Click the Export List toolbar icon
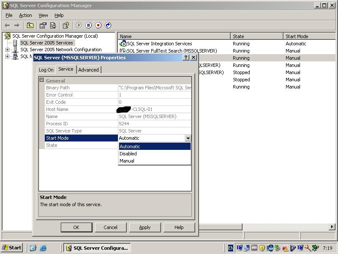 click(x=53, y=25)
